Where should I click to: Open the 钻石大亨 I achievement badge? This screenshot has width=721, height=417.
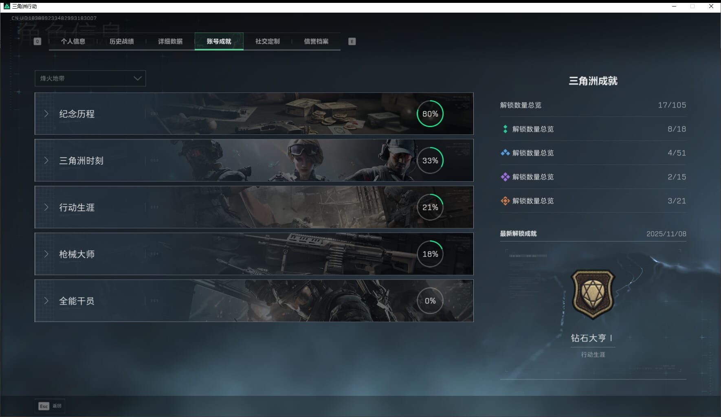coord(593,294)
